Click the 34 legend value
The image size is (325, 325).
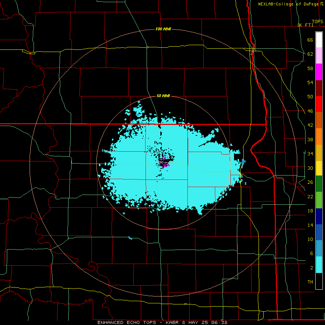tap(310, 153)
